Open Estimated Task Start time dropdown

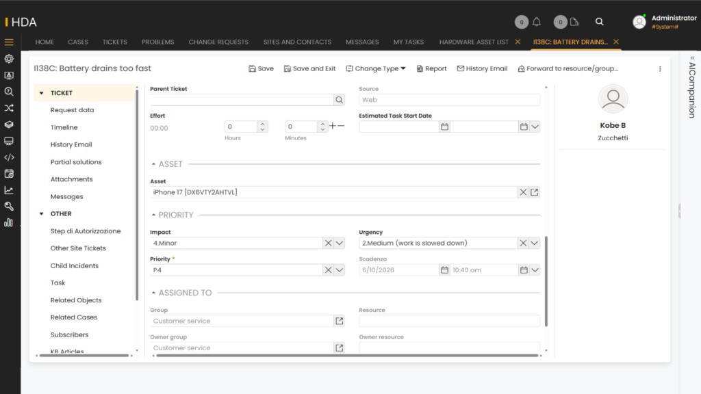[x=535, y=127]
